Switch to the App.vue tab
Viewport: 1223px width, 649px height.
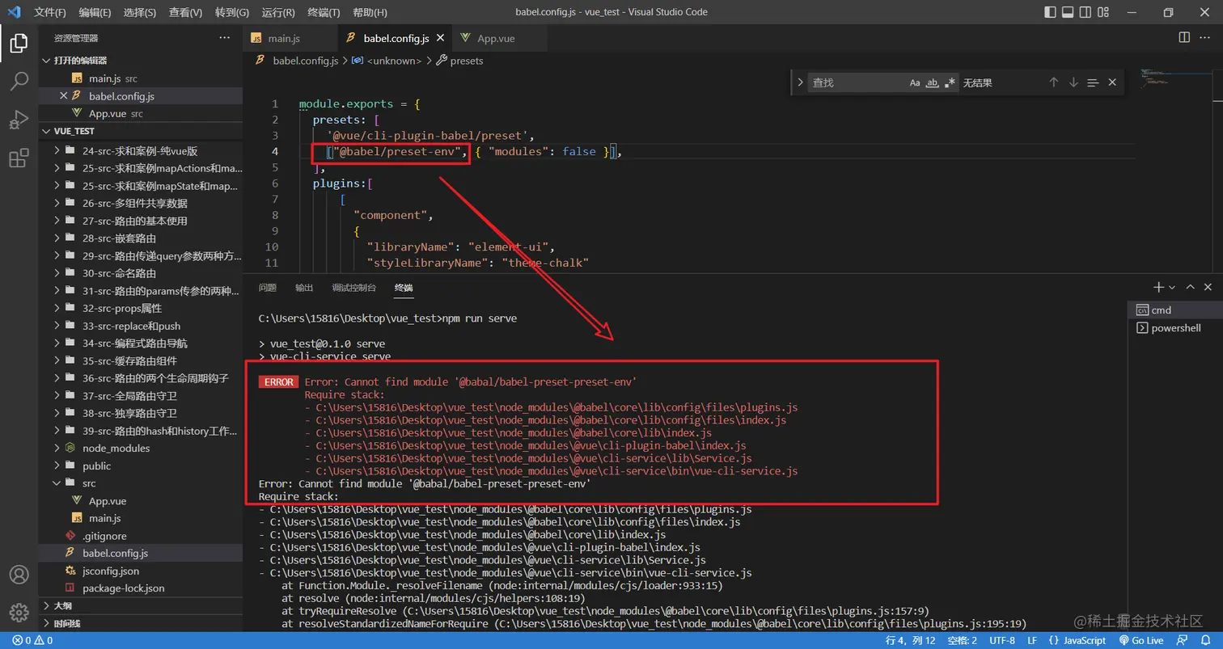(496, 38)
